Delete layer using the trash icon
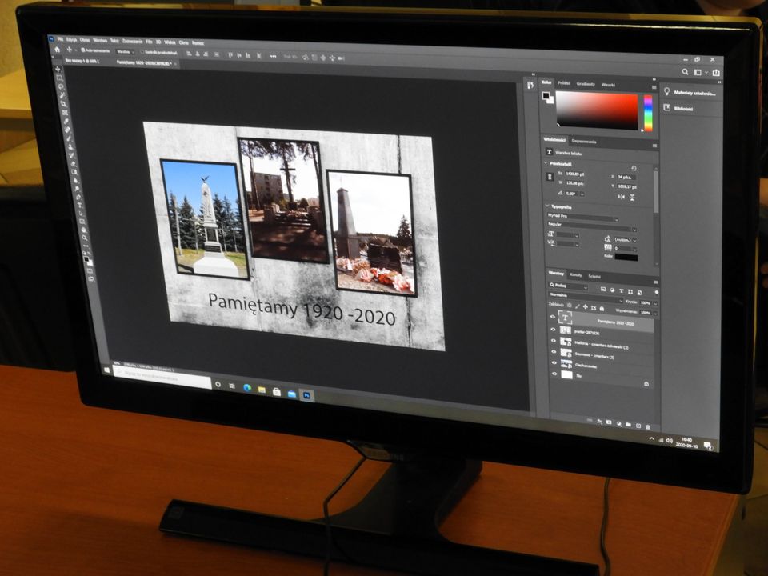768x576 pixels. (x=647, y=426)
